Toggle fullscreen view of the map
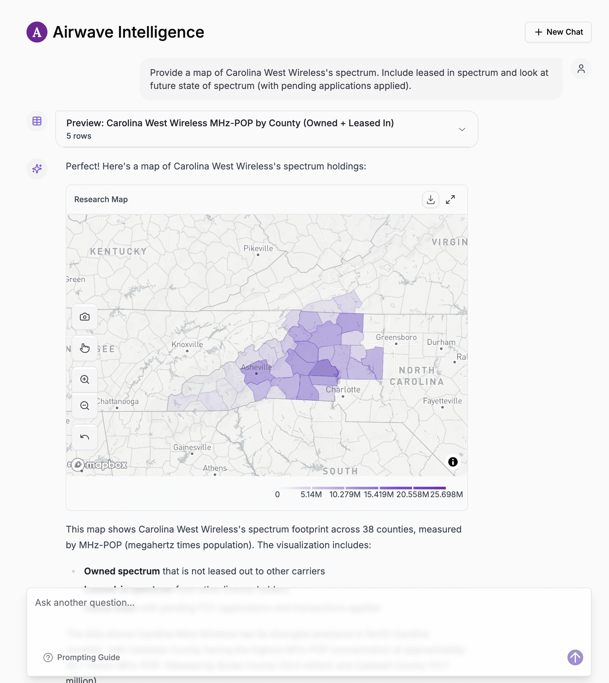 point(451,200)
